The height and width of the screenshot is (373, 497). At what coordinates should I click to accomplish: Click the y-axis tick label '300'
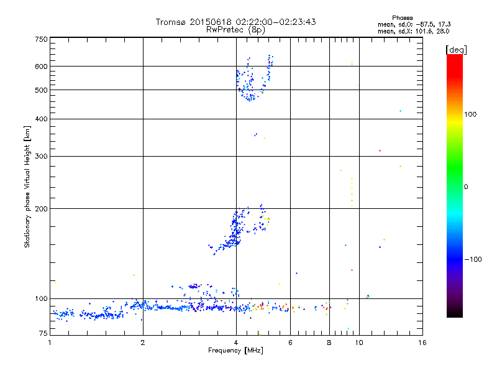[41, 156]
